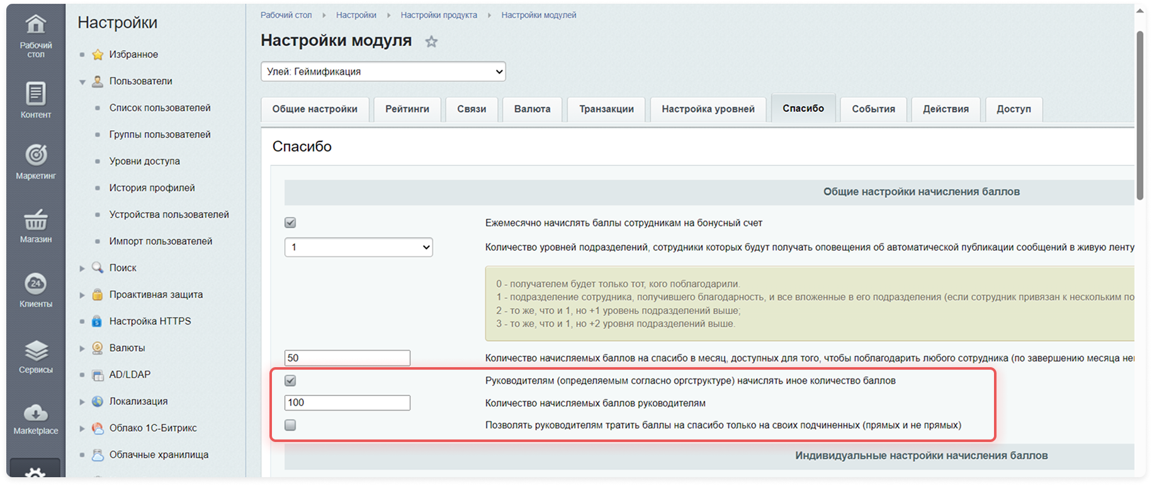Focus the managers points field containing 100

(x=347, y=402)
